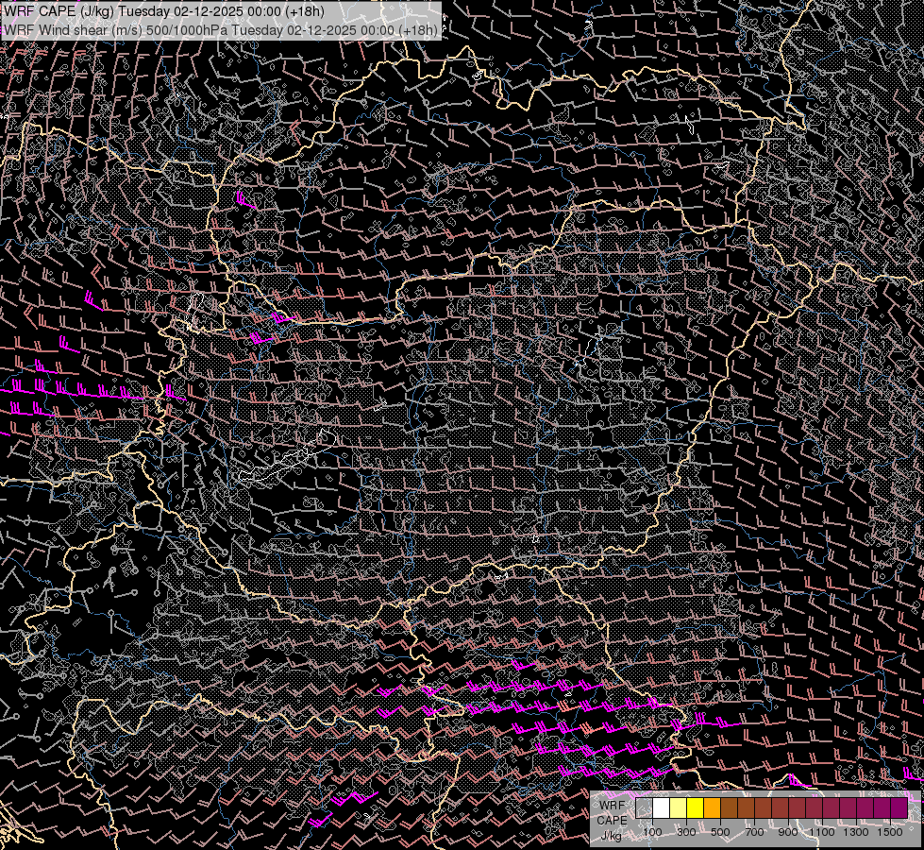
Task: Click the first brown swatch after the 500 tick
Action: [729, 808]
